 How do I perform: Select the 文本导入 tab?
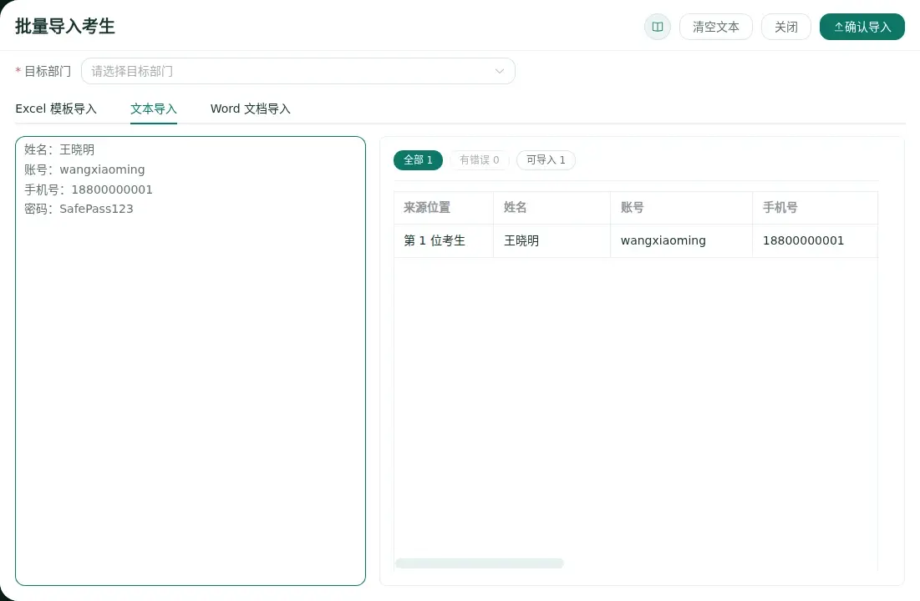click(x=153, y=109)
